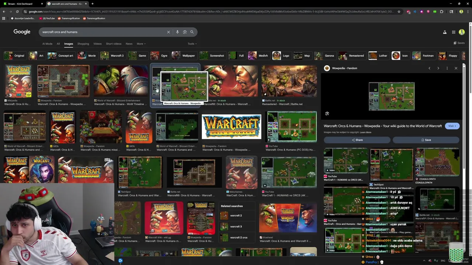Open the bookmarks bar apps grid icon
The height and width of the screenshot is (265, 472).
pos(4,18)
